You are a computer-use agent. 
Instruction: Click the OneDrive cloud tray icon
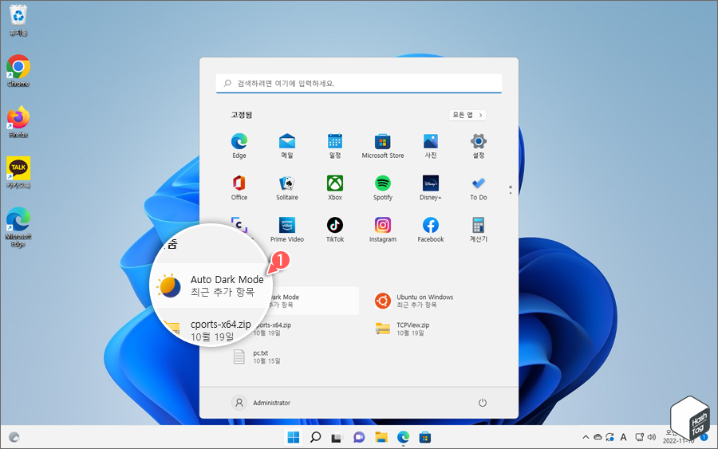coord(598,438)
